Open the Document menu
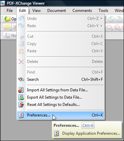 (x=57, y=11)
